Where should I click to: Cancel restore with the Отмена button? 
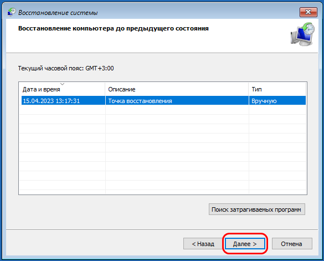292,244
